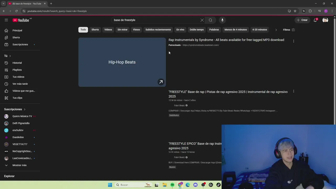Click the magnifier search button
The image size is (336, 189).
(x=211, y=20)
